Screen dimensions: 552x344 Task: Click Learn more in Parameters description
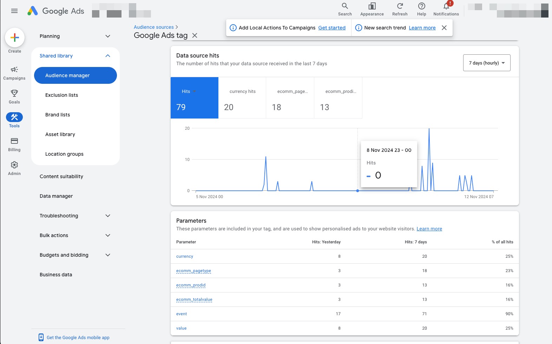[429, 229]
